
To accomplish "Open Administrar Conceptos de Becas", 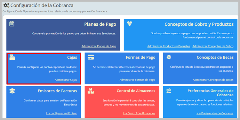I will [213, 80].
